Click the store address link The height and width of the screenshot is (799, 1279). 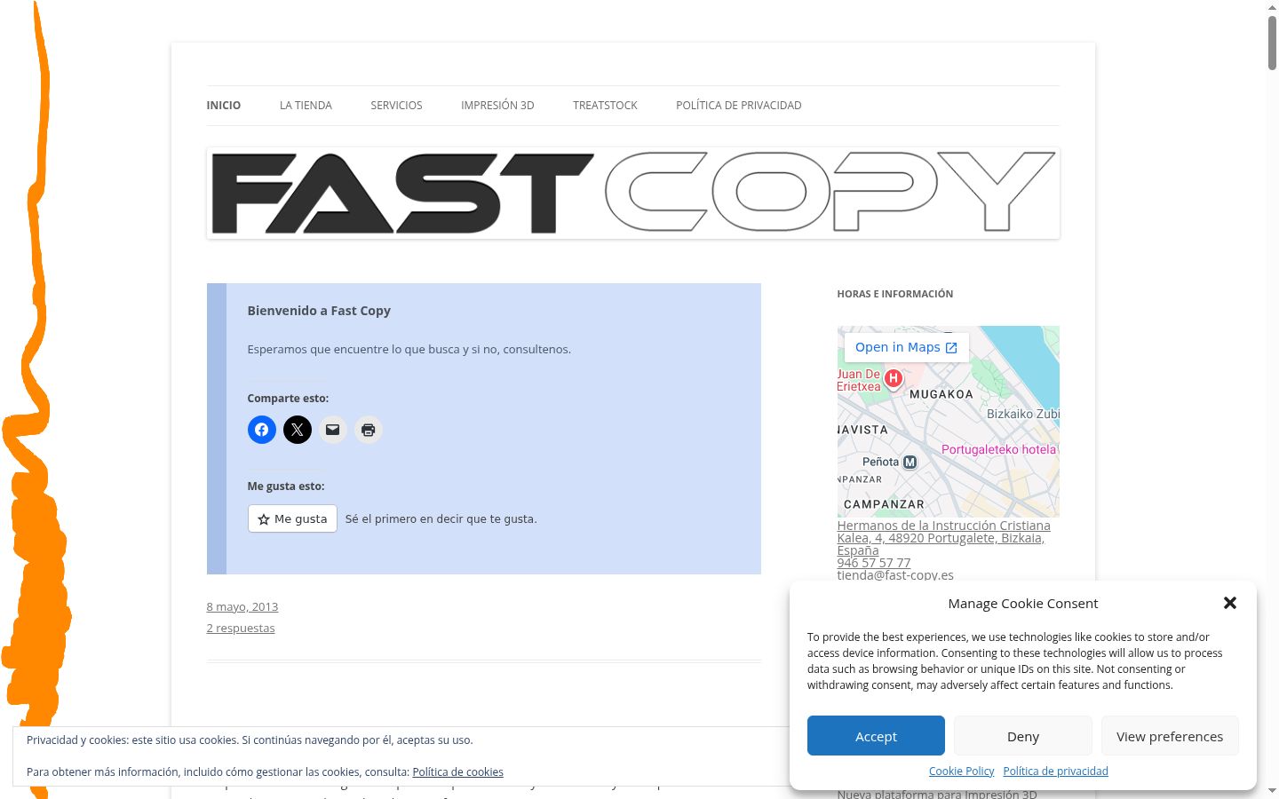tap(943, 538)
